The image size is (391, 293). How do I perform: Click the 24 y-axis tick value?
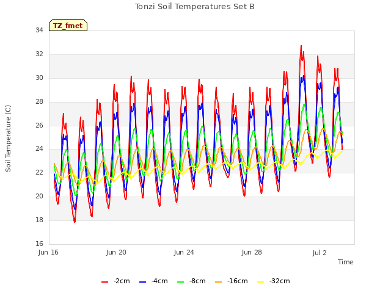[39, 149]
